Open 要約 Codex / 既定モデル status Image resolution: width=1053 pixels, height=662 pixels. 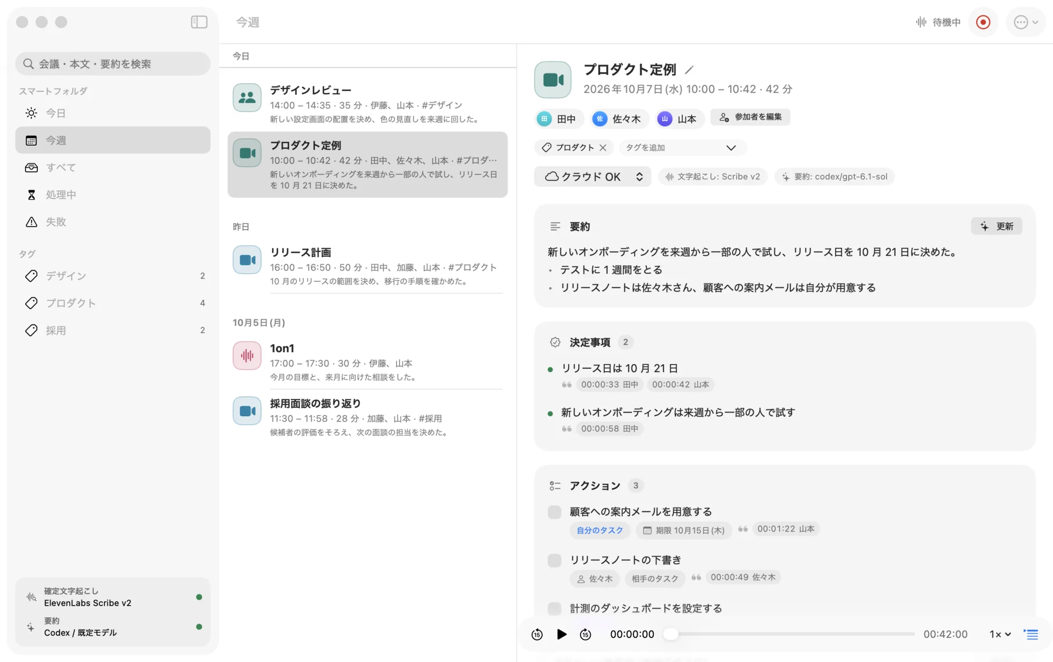tap(113, 627)
